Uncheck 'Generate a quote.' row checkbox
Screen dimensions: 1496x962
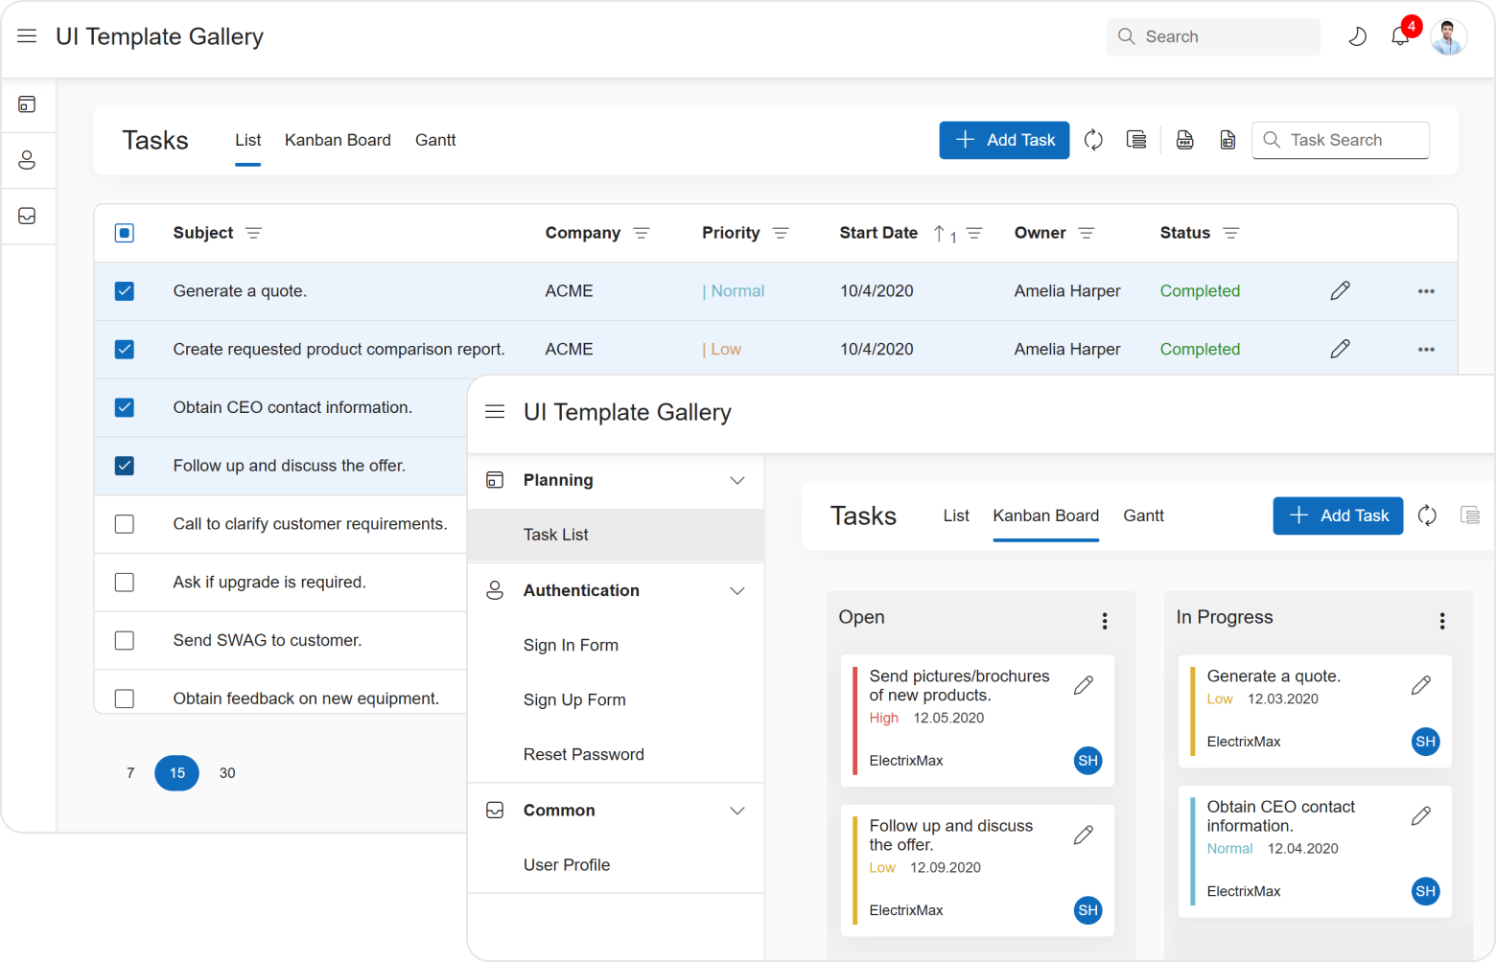click(x=125, y=291)
